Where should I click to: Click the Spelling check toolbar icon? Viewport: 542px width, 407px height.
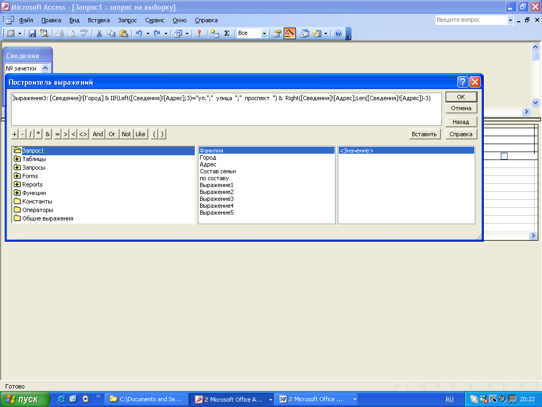pos(84,33)
